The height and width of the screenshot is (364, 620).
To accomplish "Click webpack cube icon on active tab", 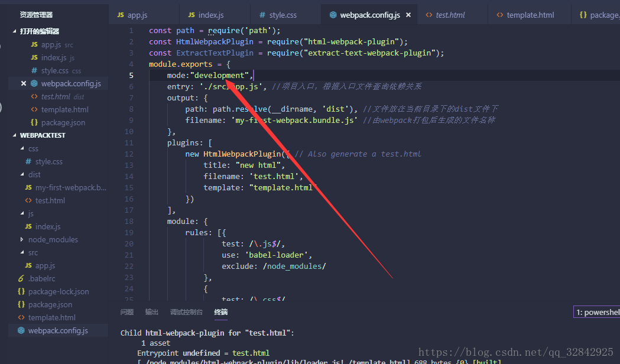I will (x=333, y=15).
